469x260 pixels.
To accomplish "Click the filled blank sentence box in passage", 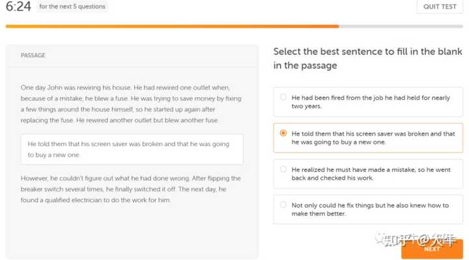I will (x=132, y=149).
